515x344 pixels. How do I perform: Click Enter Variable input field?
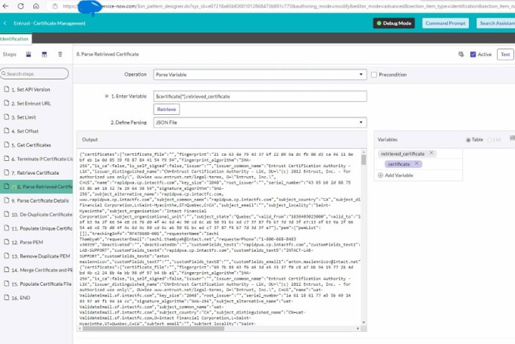(x=260, y=96)
